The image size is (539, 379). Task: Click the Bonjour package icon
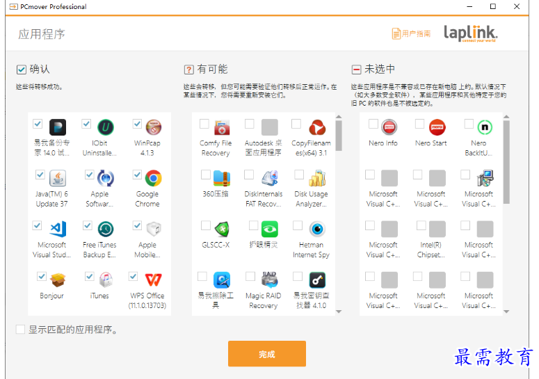tap(58, 280)
